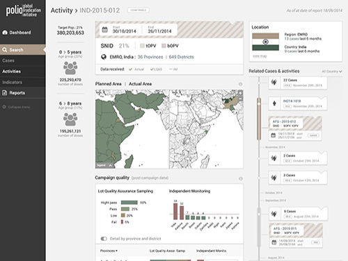Screen dimensions: 348x261
Task: Open Reports in the sidebar
Action: pos(23,93)
